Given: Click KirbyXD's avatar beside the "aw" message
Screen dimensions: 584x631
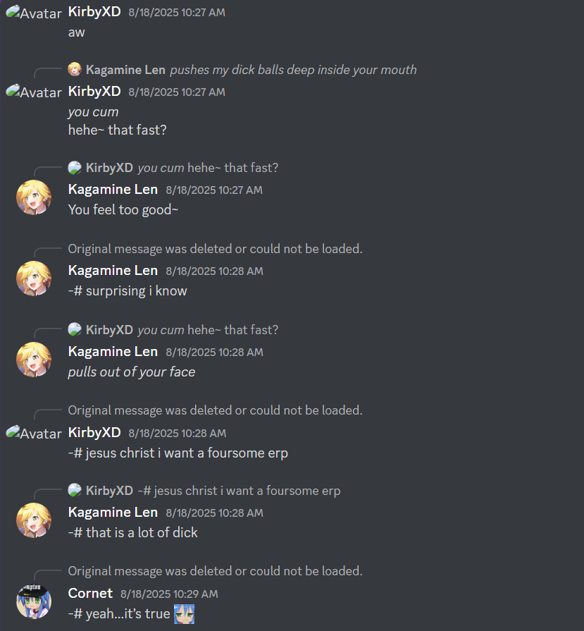Looking at the screenshot, I should [34, 13].
